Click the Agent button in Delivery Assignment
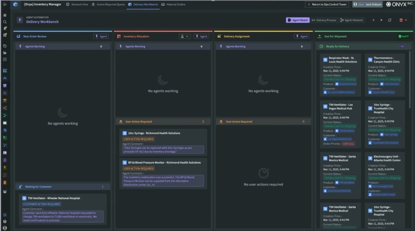This screenshot has height=231, width=415. click(302, 37)
